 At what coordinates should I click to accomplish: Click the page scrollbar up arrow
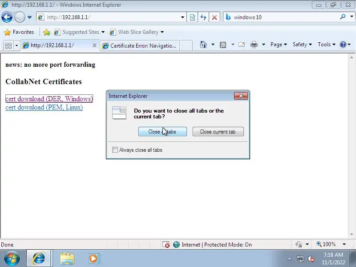coord(352,57)
